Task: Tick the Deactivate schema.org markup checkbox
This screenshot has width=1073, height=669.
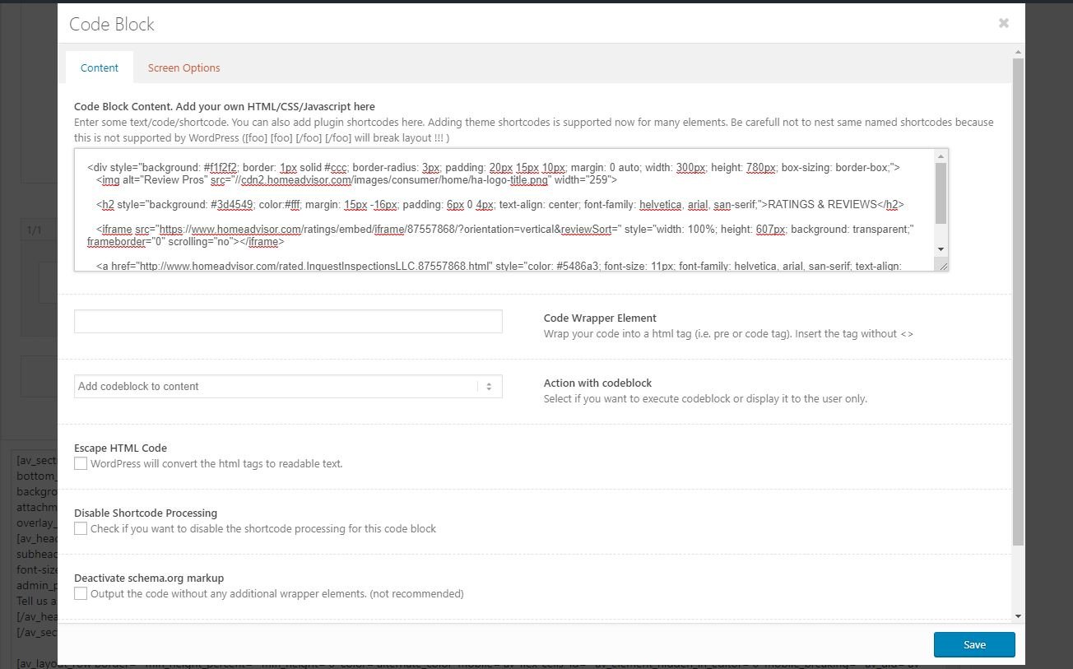Action: click(x=81, y=593)
